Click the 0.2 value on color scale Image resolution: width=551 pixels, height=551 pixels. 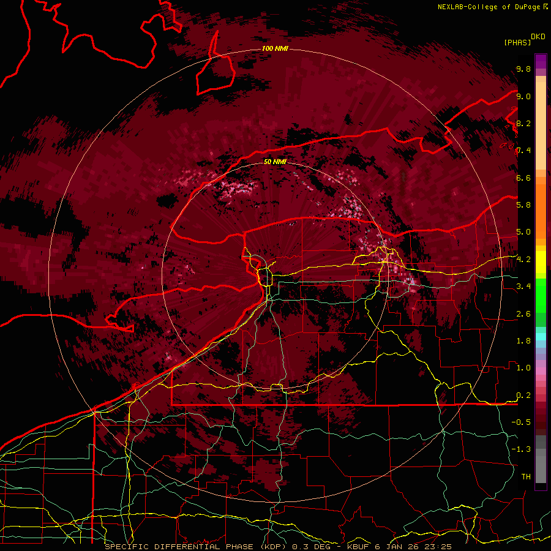[523, 395]
